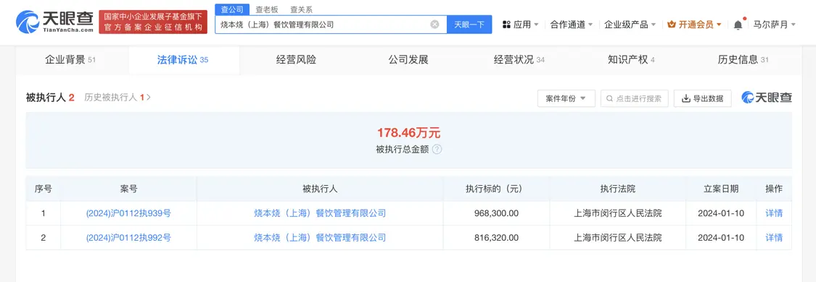The image size is (816, 282).
Task: Click the amount 816,320.00
Action: 496,237
